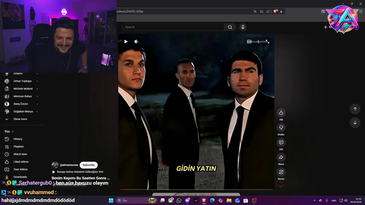Share this Short
The image size is (365, 205).
281,157
